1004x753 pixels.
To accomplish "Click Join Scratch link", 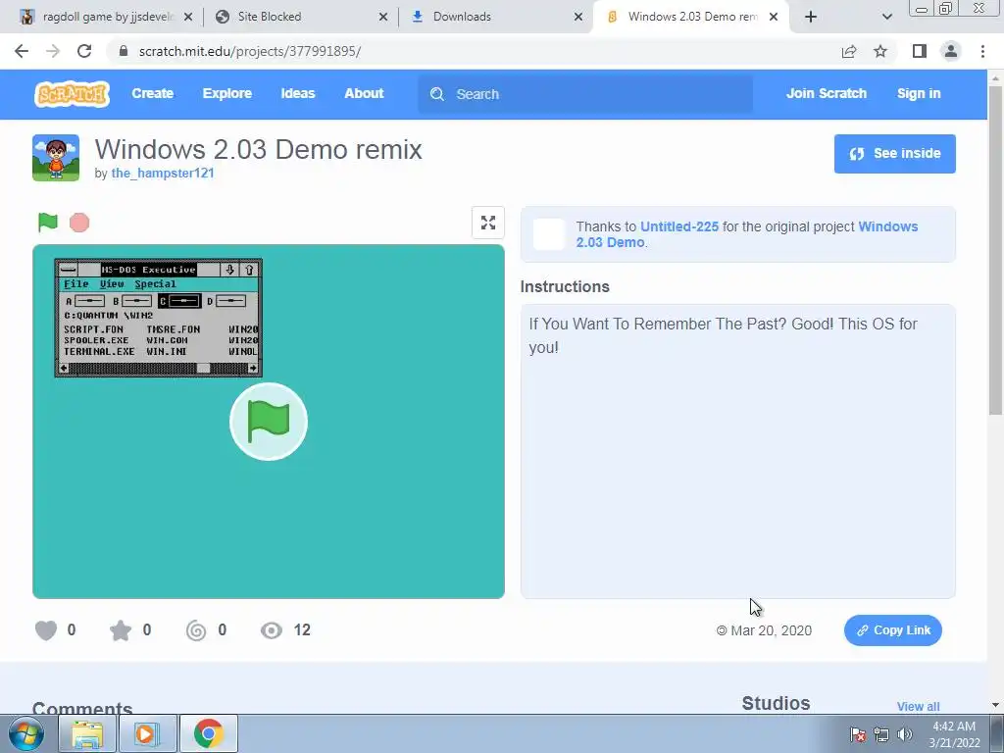I will (x=826, y=93).
